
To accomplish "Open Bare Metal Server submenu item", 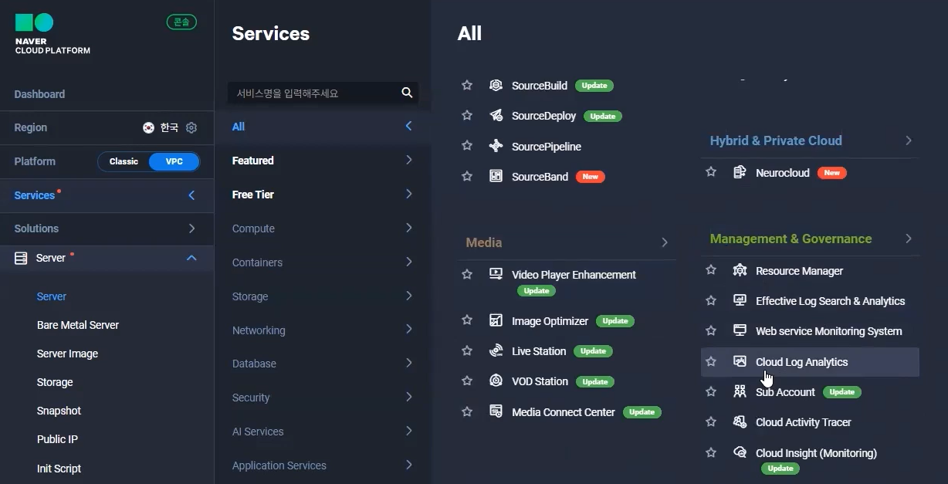I will (78, 325).
